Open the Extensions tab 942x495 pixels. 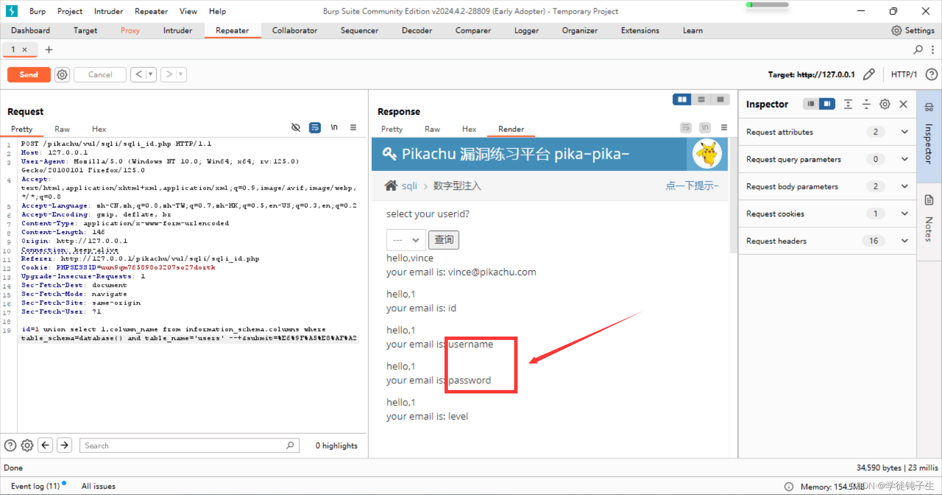(x=640, y=30)
